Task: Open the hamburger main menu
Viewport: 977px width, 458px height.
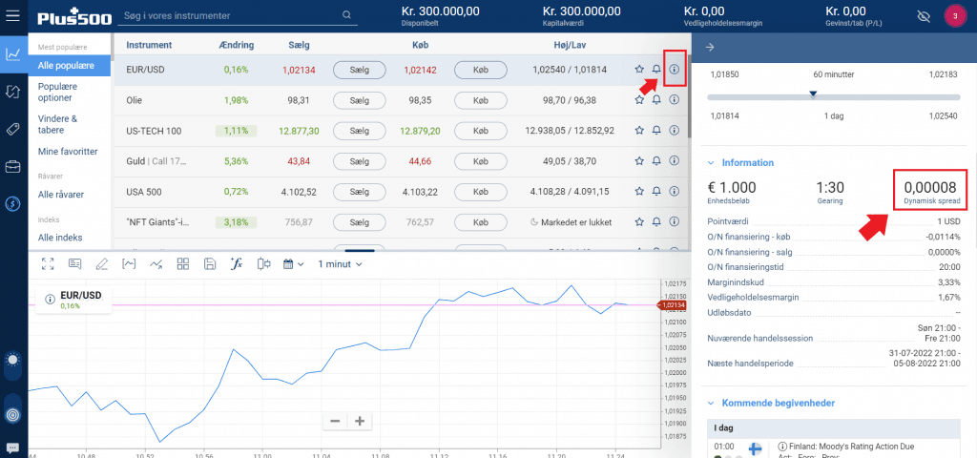Action: coord(12,16)
